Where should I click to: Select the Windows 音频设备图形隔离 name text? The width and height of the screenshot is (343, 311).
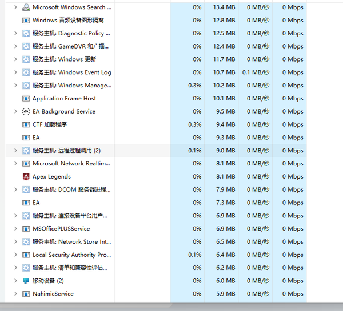68,21
